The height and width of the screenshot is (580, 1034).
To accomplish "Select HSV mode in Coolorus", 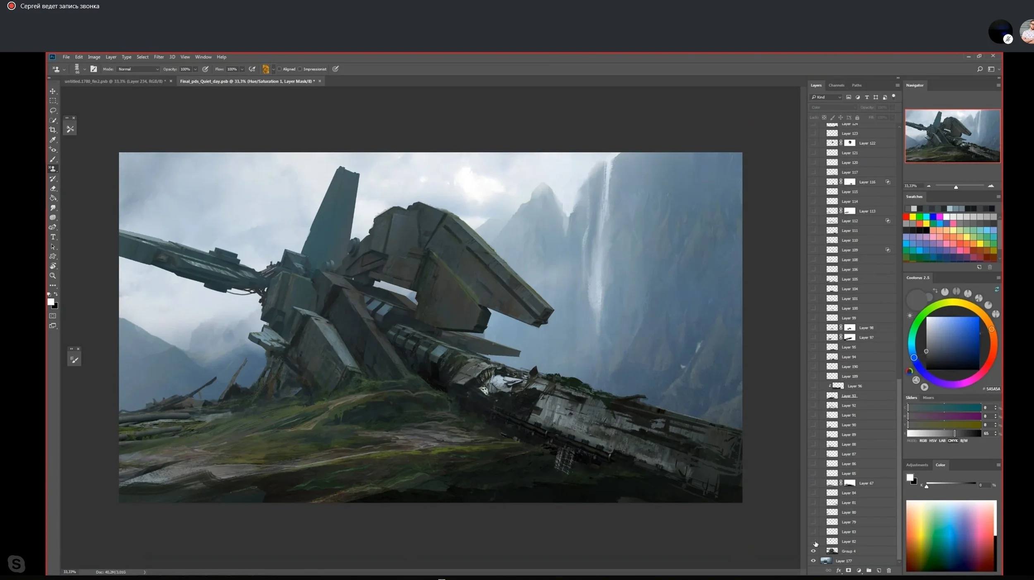I will (x=933, y=441).
